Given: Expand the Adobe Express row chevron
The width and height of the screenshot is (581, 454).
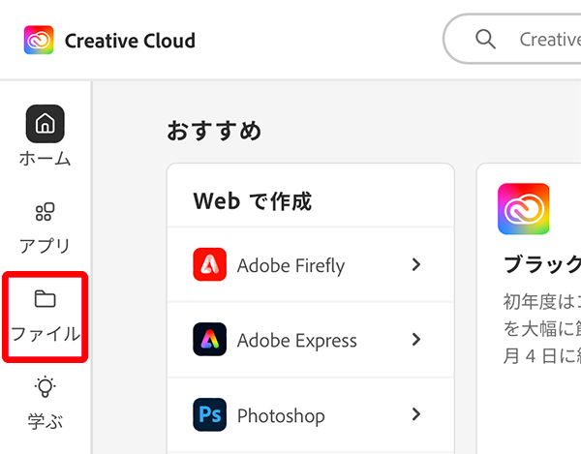Looking at the screenshot, I should click(x=416, y=339).
